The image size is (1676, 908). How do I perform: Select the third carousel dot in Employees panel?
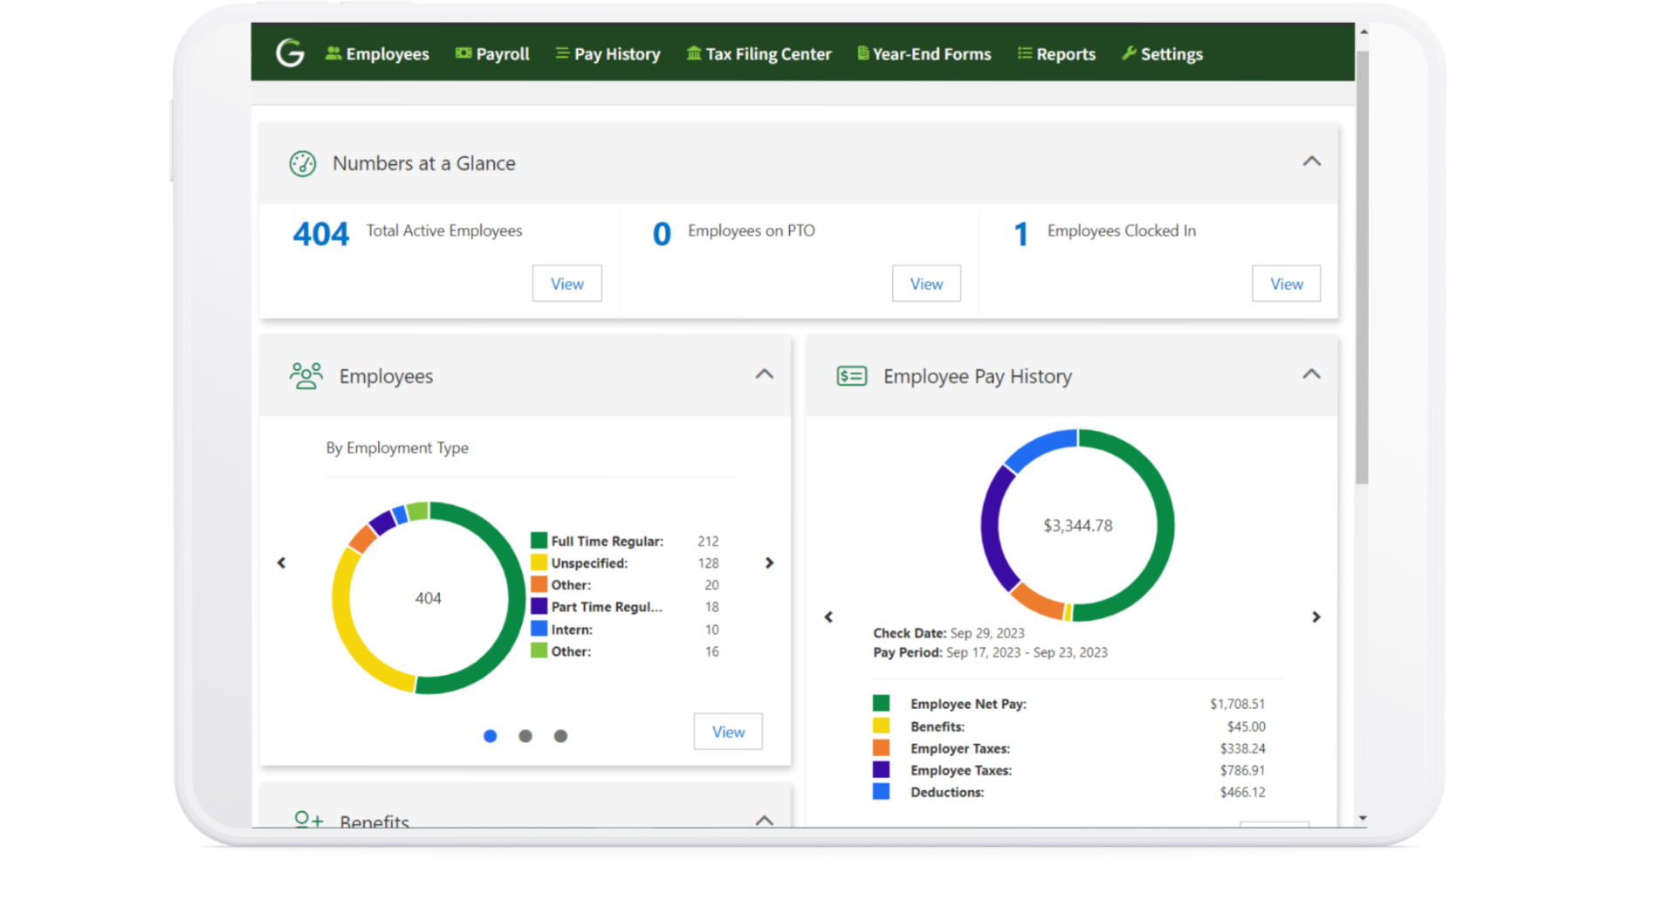coord(560,736)
